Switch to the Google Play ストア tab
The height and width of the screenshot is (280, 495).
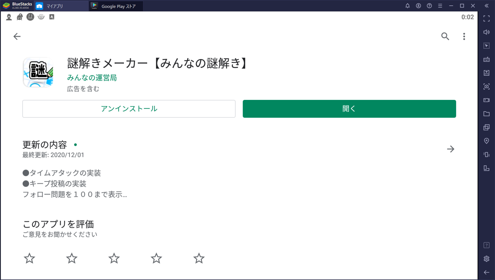point(116,6)
